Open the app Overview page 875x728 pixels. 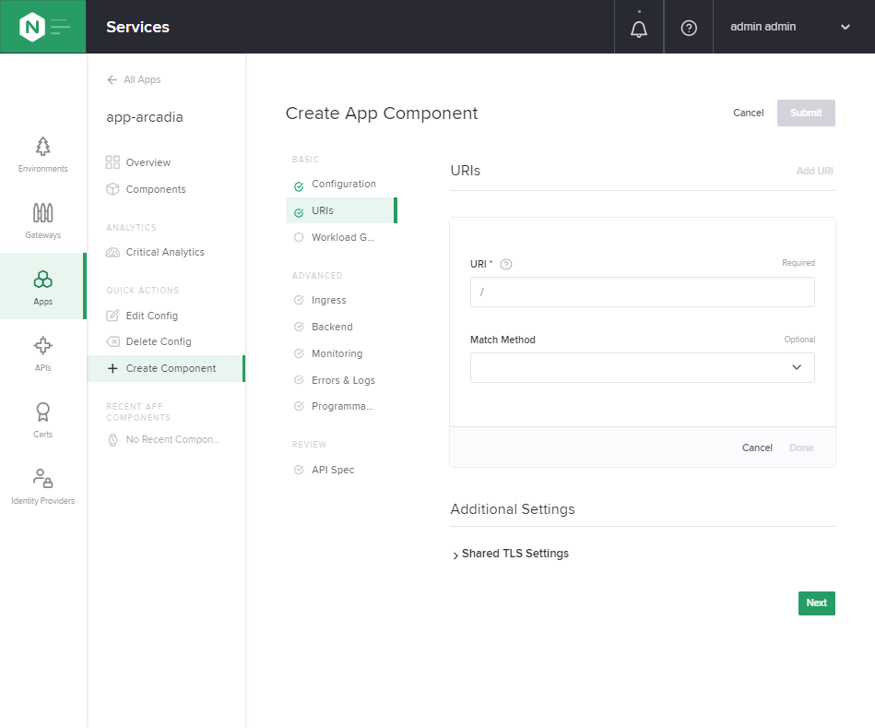[x=138, y=162]
